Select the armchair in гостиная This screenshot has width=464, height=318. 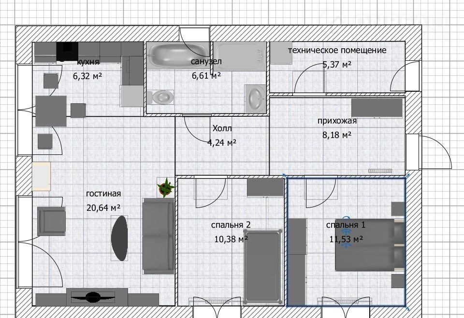click(51, 221)
